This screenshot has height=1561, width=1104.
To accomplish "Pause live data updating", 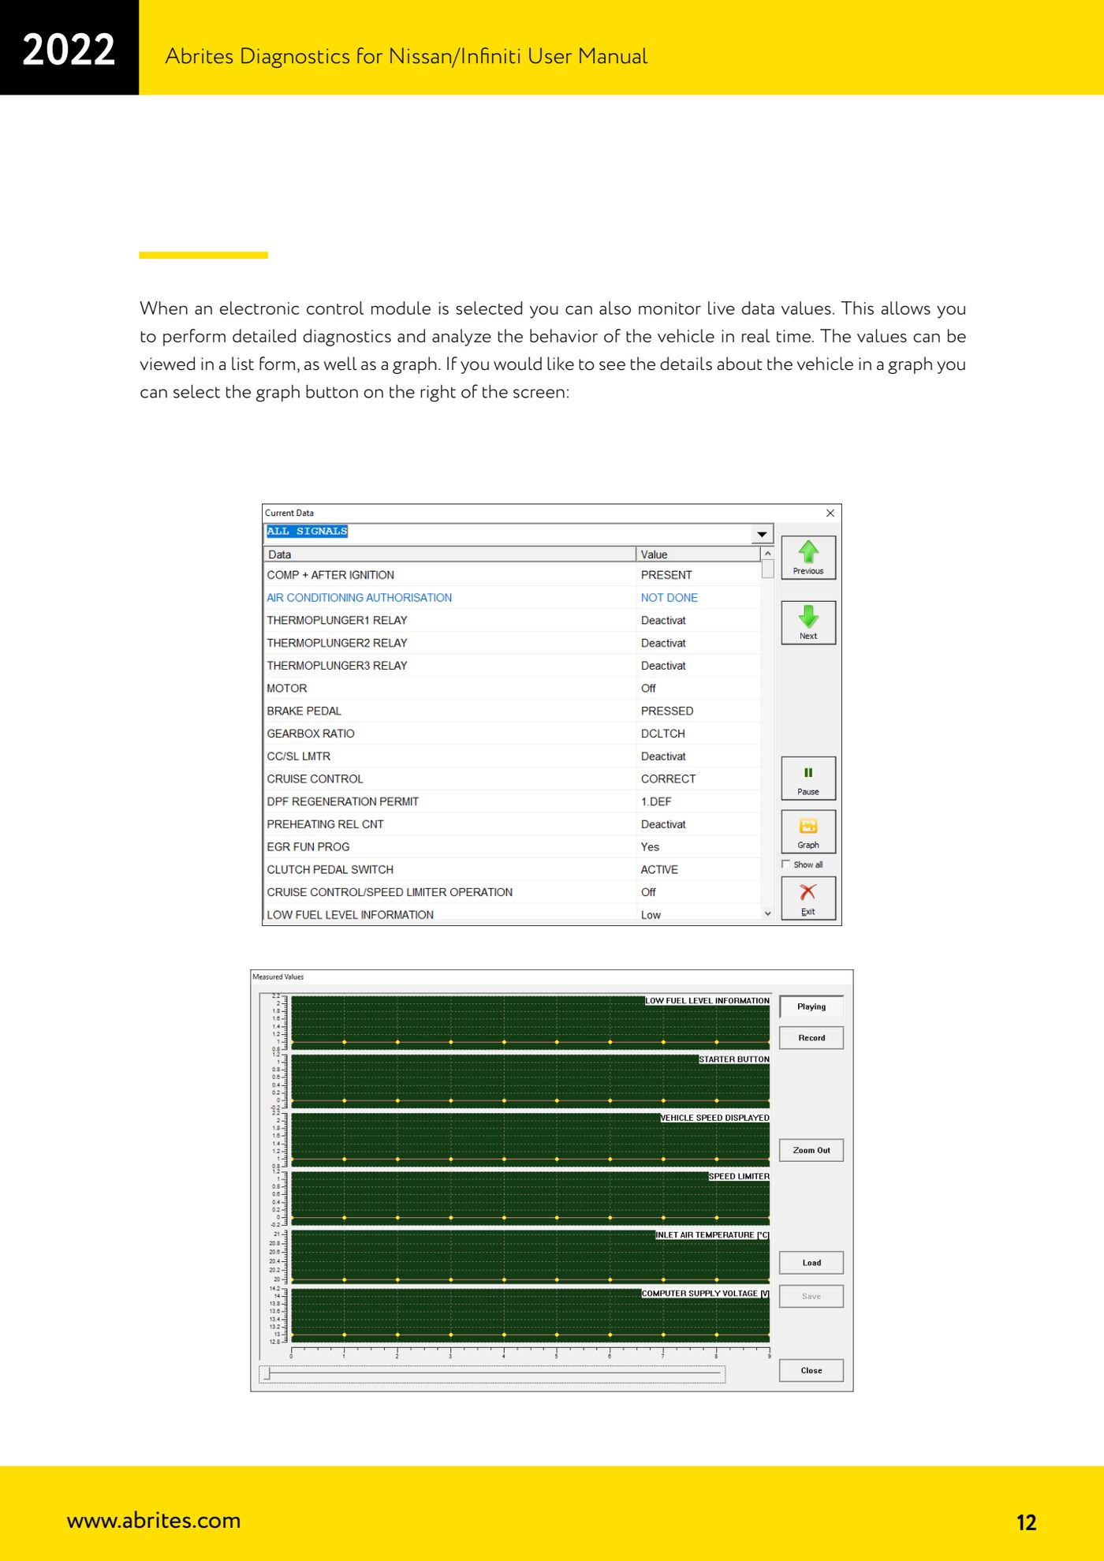I will (807, 779).
